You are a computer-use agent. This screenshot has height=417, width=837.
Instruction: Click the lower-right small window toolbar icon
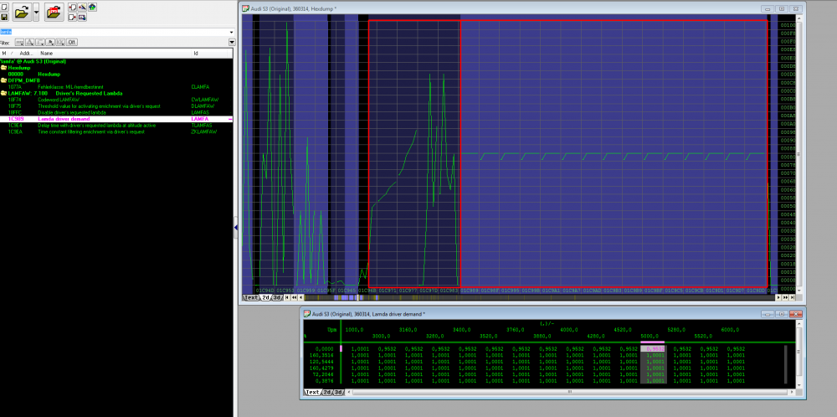click(82, 17)
